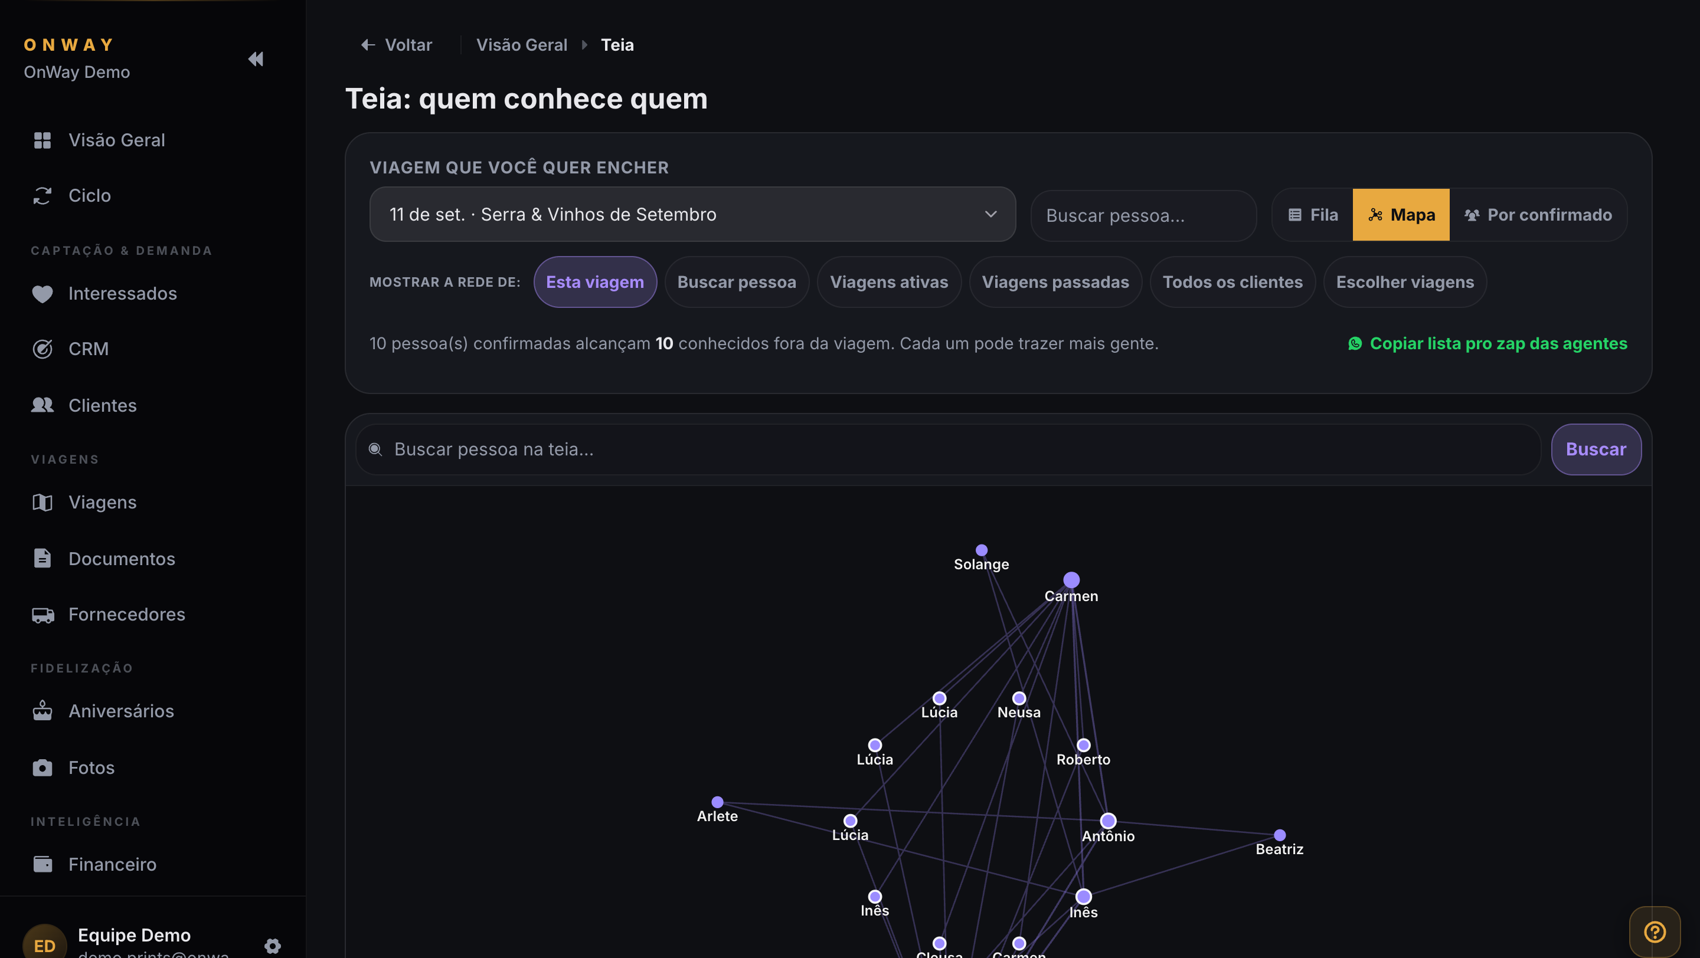Click the Voltar back link
1700x958 pixels.
coord(397,45)
